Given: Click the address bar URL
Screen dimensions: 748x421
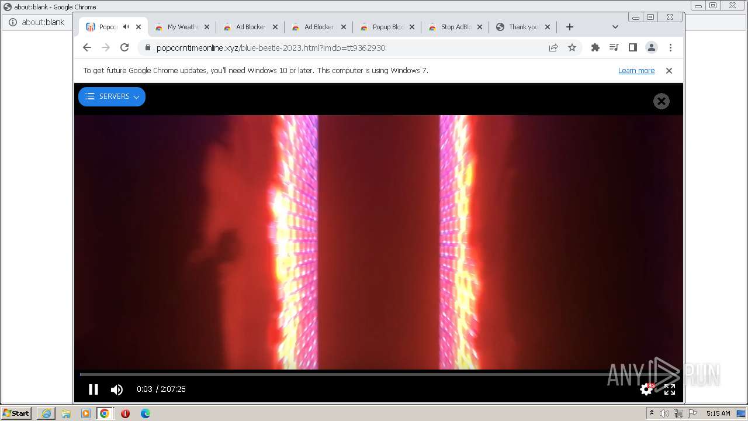Looking at the screenshot, I should (271, 48).
